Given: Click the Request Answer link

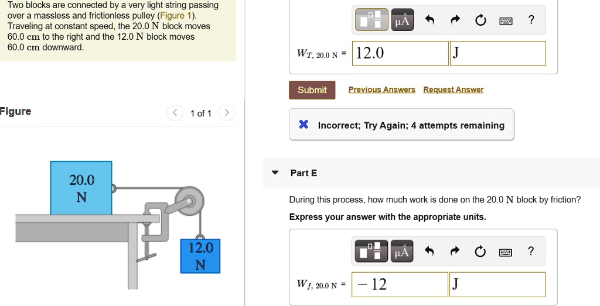Looking at the screenshot, I should click(453, 90).
